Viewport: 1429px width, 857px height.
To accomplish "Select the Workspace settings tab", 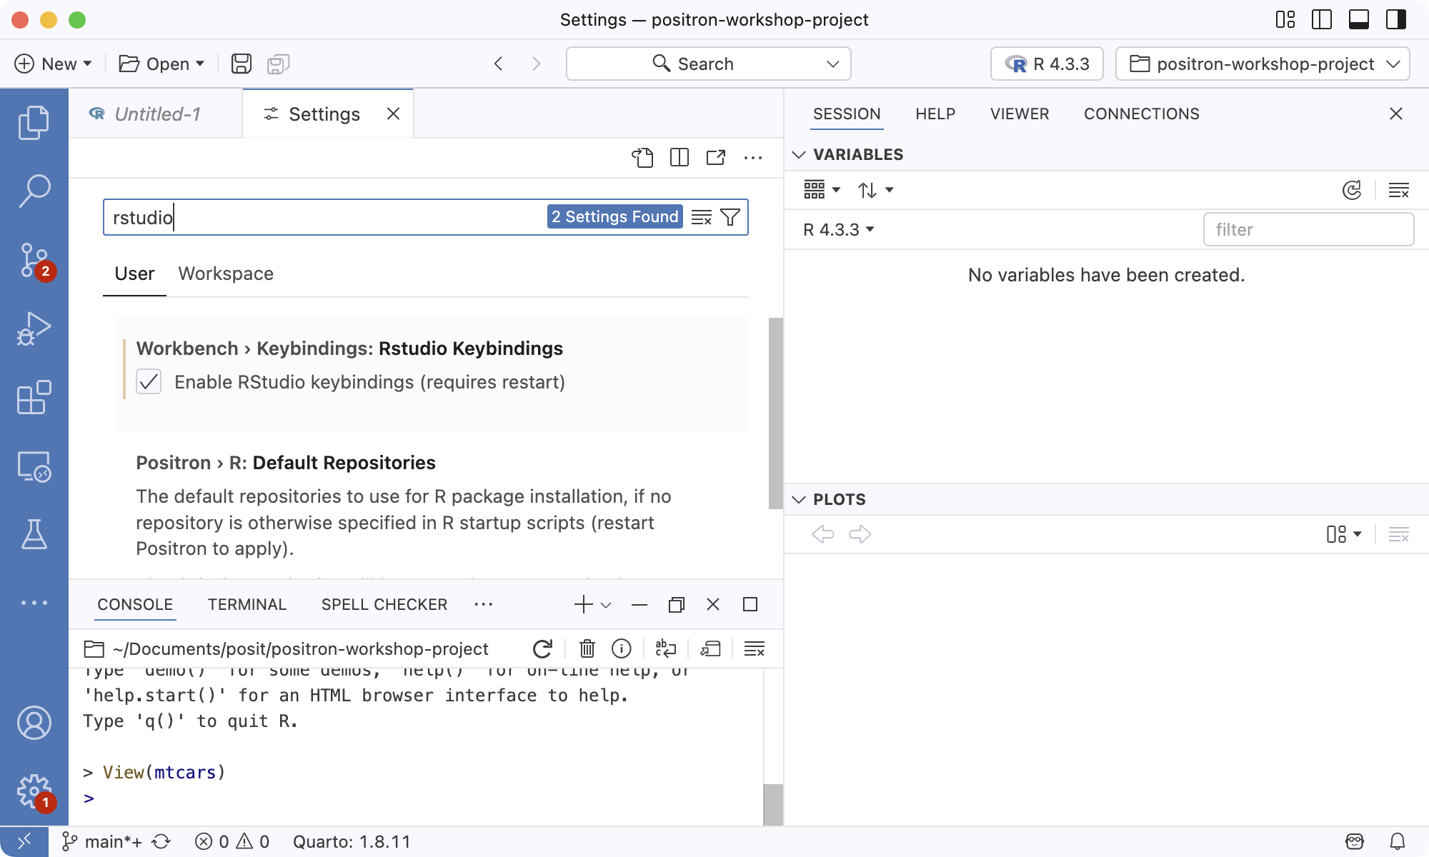I will pos(226,274).
